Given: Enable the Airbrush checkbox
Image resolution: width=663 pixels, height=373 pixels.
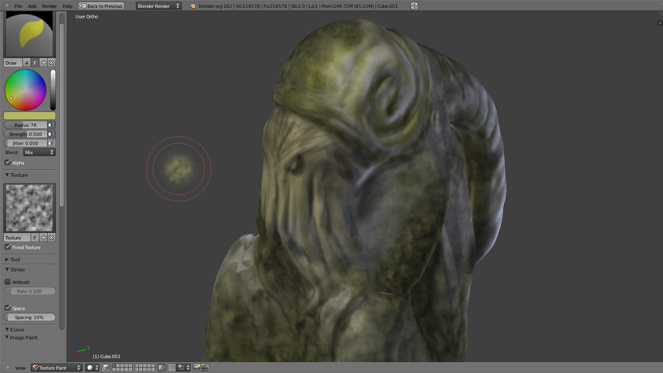Looking at the screenshot, I should pyautogui.click(x=8, y=282).
